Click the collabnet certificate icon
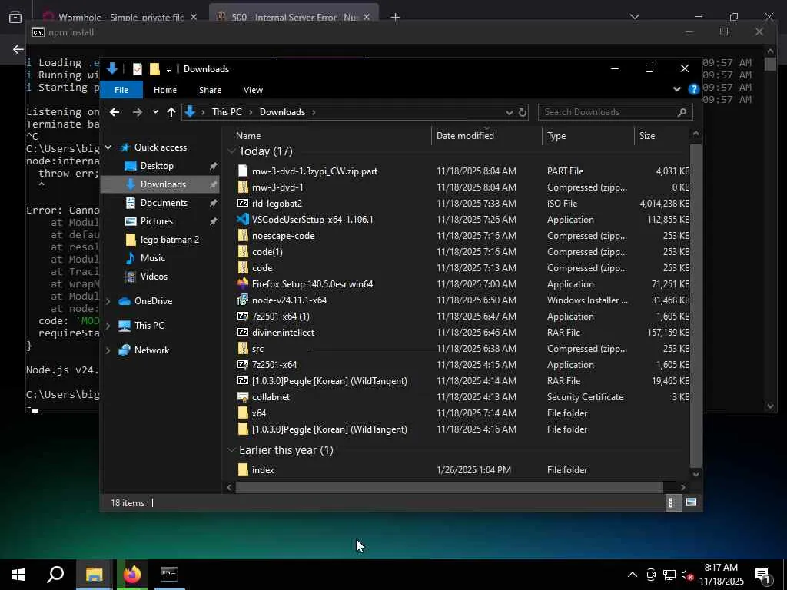The image size is (787, 590). [243, 397]
